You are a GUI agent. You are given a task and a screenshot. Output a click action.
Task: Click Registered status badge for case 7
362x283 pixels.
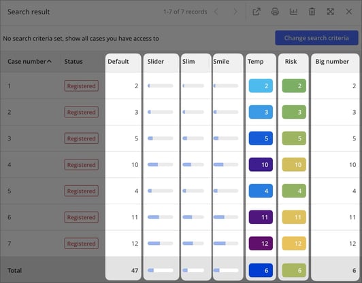click(82, 244)
